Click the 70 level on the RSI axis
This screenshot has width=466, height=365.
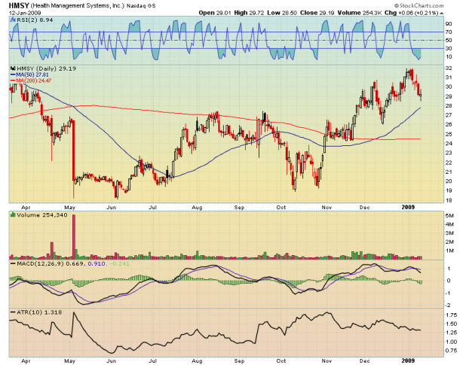click(449, 32)
